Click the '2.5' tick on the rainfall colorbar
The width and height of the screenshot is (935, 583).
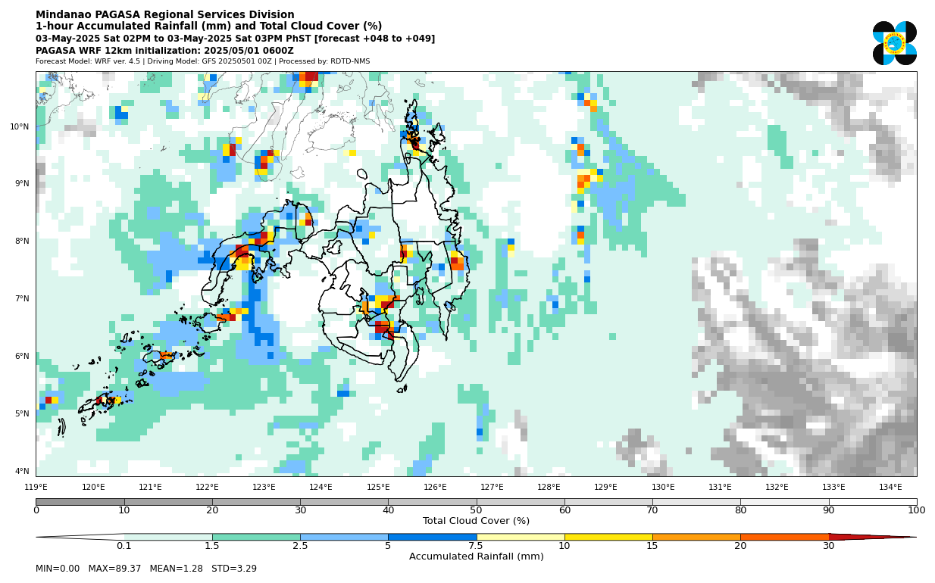tap(300, 546)
